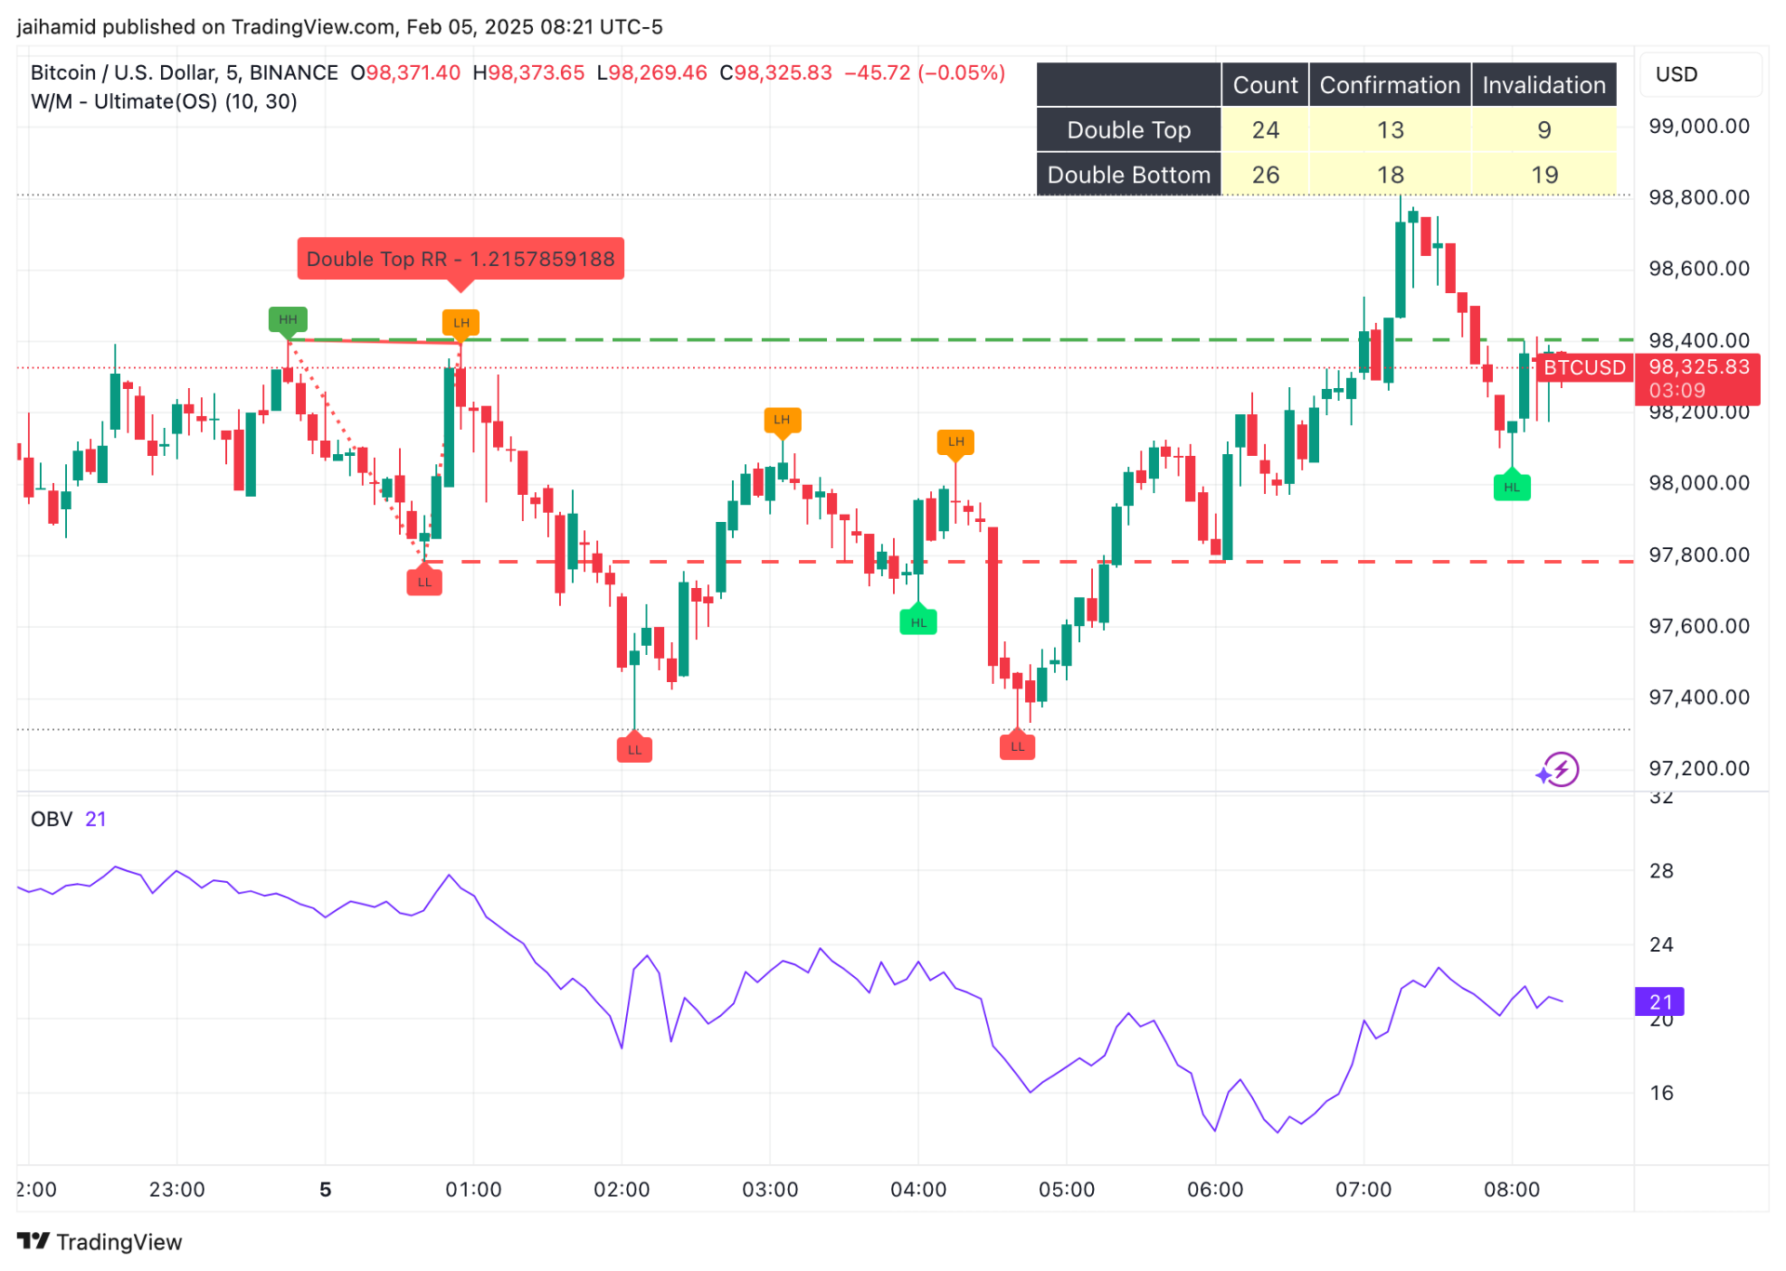This screenshot has width=1786, height=1271.
Task: Select the green HH pivot label
Action: pyautogui.click(x=288, y=321)
